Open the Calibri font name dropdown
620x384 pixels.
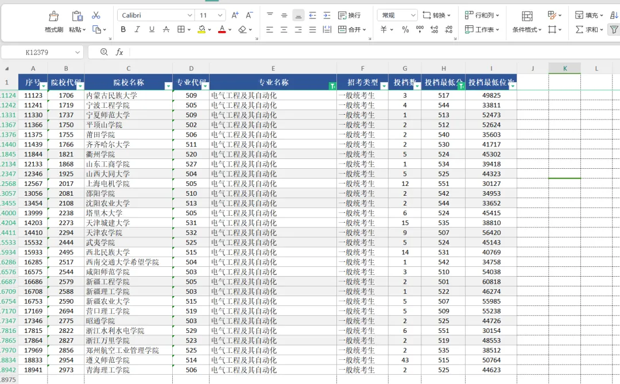pyautogui.click(x=190, y=15)
